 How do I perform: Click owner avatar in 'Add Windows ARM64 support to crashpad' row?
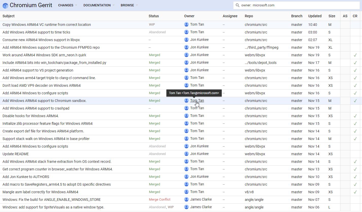[186, 108]
